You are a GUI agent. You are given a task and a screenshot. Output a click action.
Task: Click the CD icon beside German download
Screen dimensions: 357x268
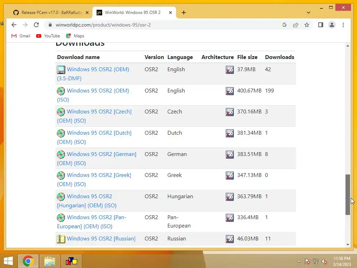(61, 154)
